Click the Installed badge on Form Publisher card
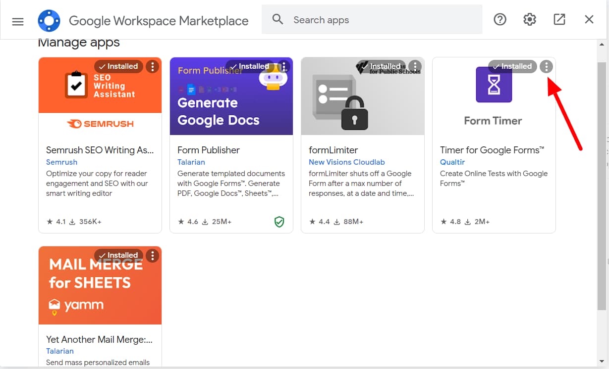 (250, 66)
